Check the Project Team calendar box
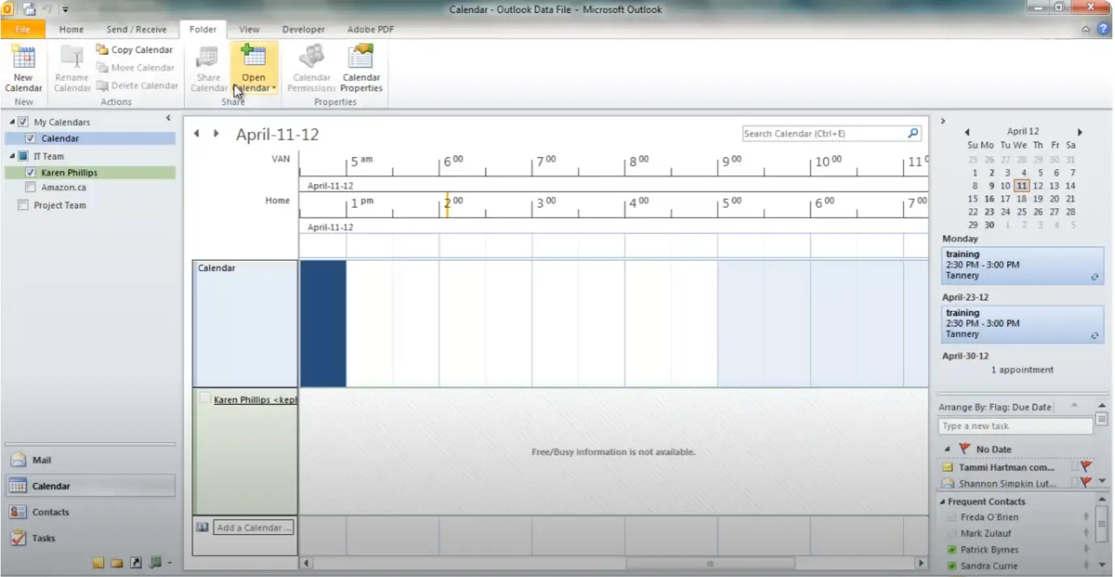The width and height of the screenshot is (1115, 577). point(23,205)
